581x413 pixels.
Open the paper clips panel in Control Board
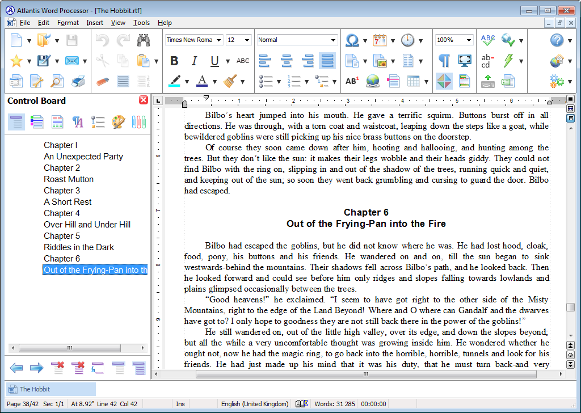coord(138,122)
